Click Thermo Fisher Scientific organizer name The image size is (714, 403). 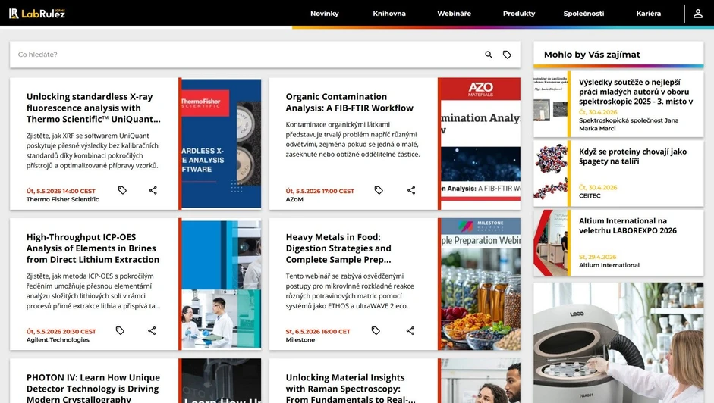point(62,199)
